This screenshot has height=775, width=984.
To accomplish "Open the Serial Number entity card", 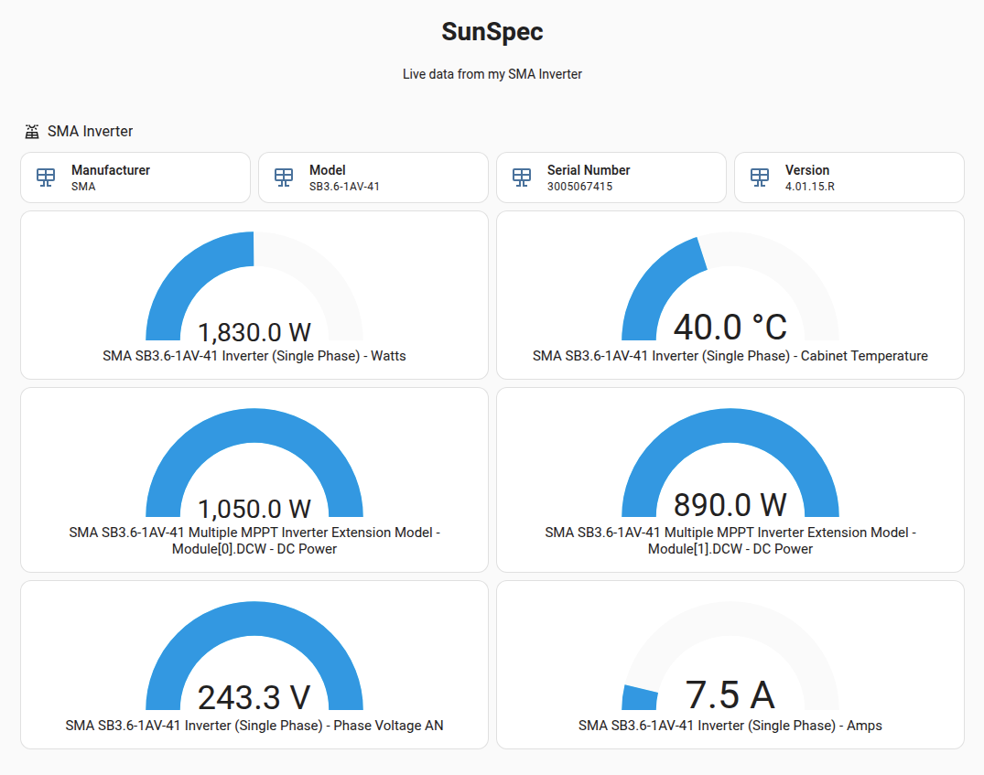I will 611,178.
